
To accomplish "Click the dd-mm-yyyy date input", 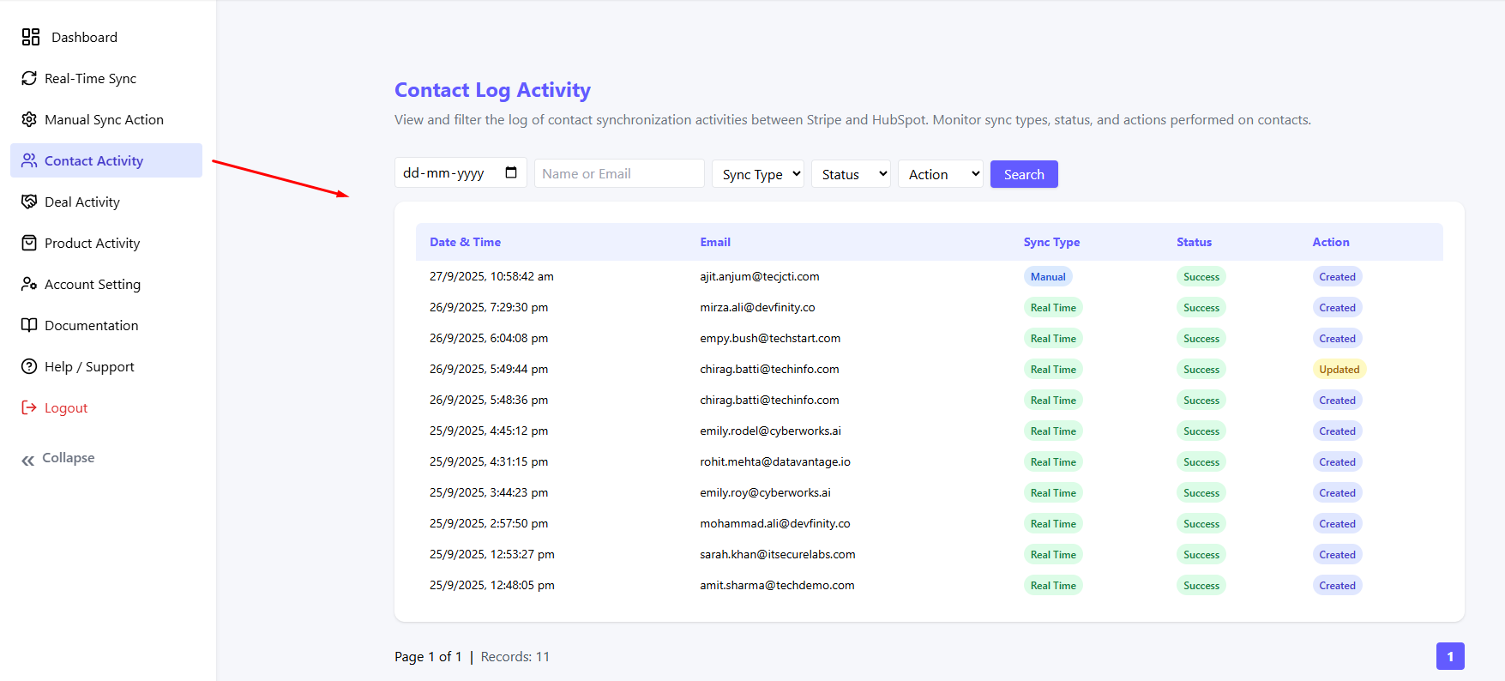I will (461, 172).
